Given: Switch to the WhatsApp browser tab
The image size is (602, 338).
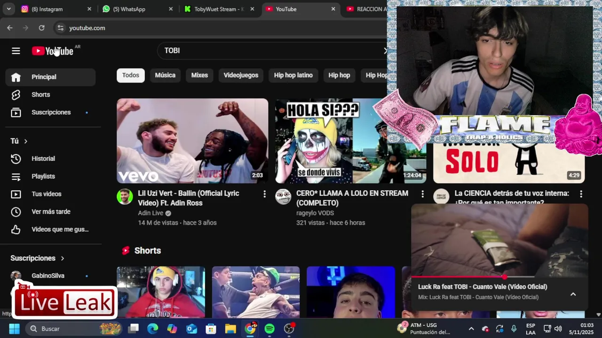Looking at the screenshot, I should click(136, 9).
